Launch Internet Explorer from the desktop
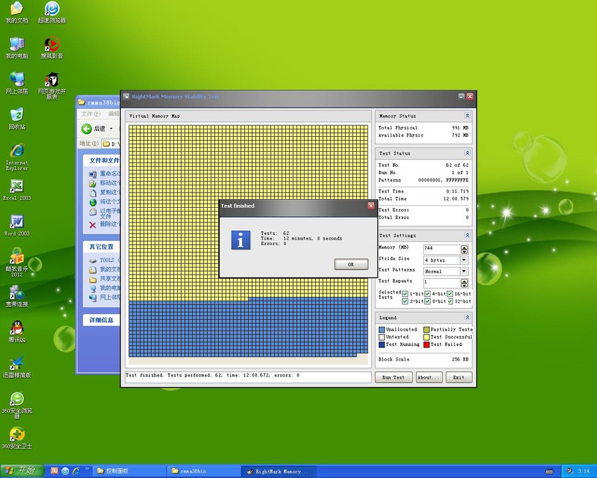The image size is (597, 478). 17,152
